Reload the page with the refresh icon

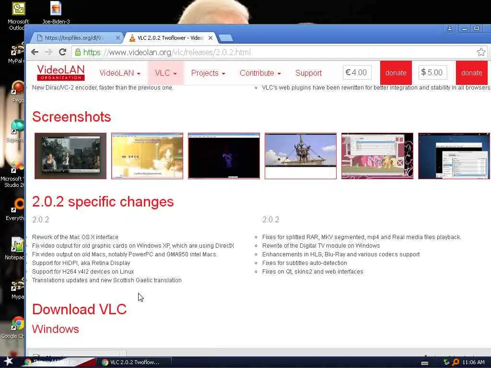point(63,52)
